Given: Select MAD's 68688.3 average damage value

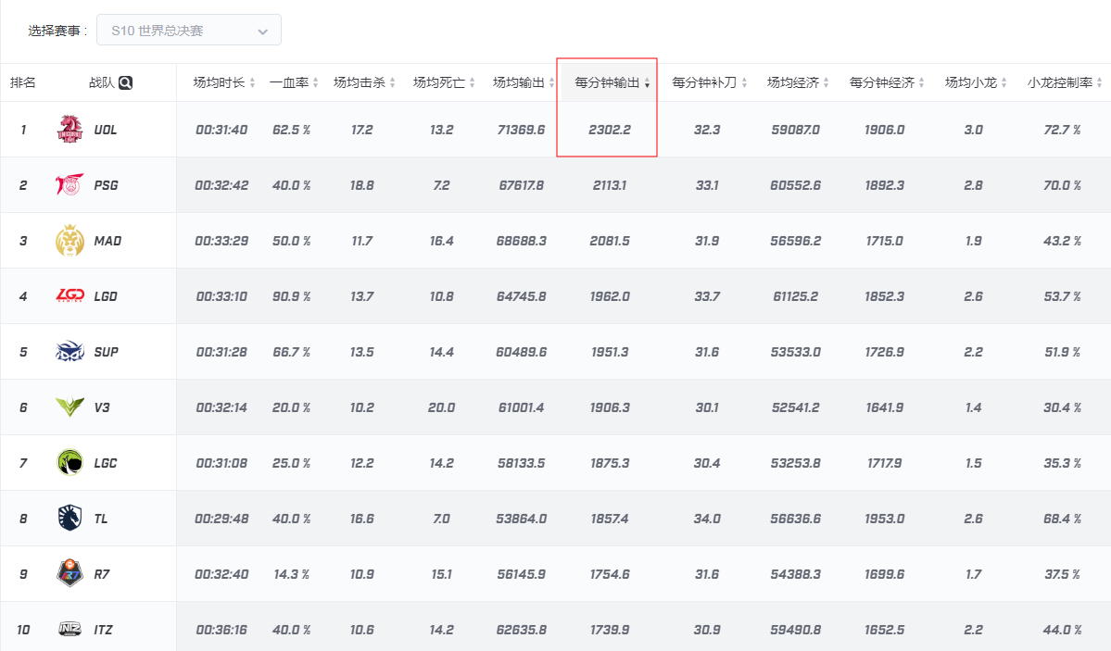Looking at the screenshot, I should (x=521, y=242).
